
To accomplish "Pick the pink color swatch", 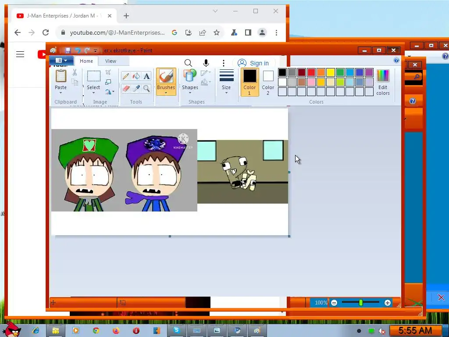I will 311,82.
